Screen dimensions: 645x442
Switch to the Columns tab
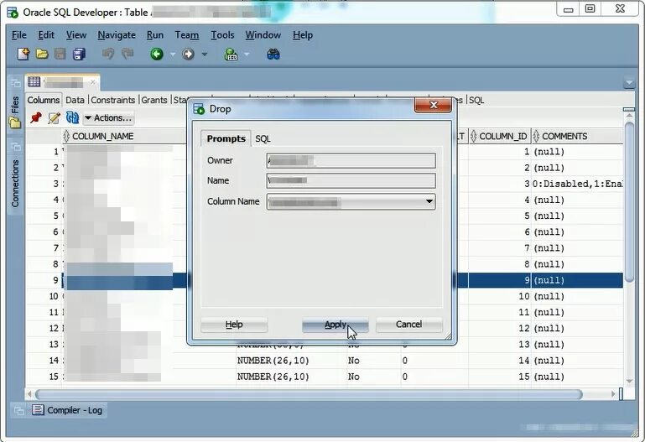click(44, 100)
